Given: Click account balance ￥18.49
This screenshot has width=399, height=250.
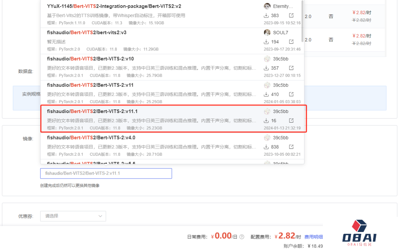Looking at the screenshot, I should pyautogui.click(x=315, y=246).
